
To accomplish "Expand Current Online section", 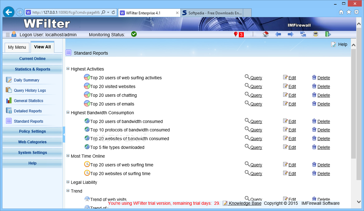I will point(32,59).
